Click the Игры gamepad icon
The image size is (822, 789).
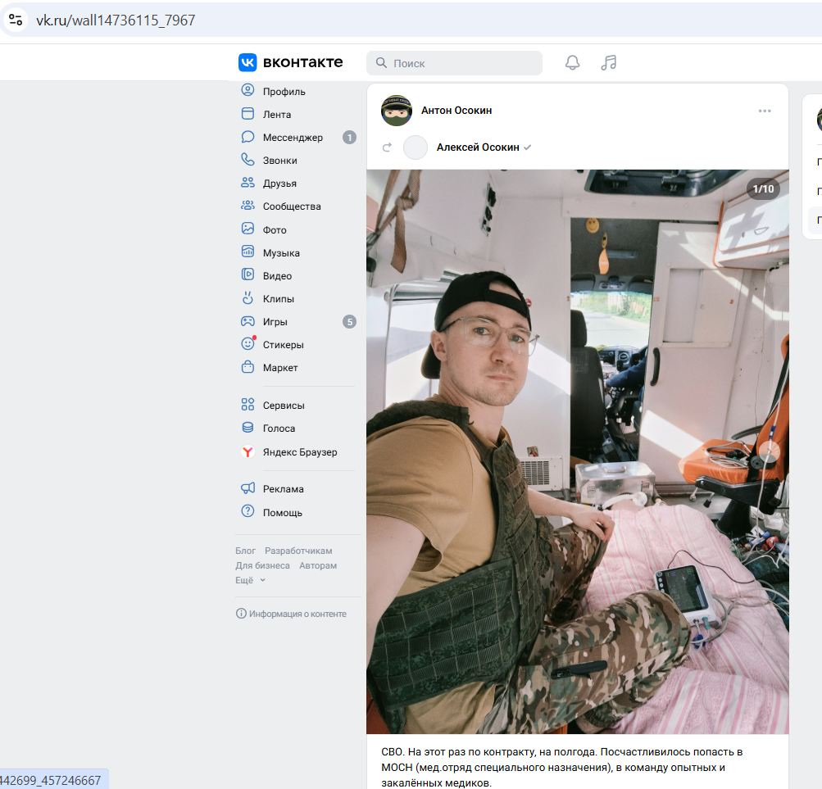pyautogui.click(x=248, y=321)
